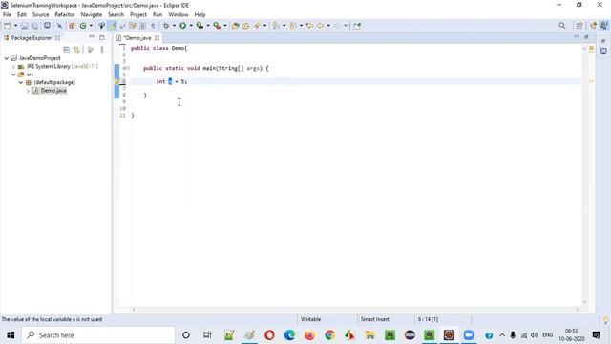611x344 pixels.
Task: Minimize the editor area button
Action: click(x=577, y=37)
